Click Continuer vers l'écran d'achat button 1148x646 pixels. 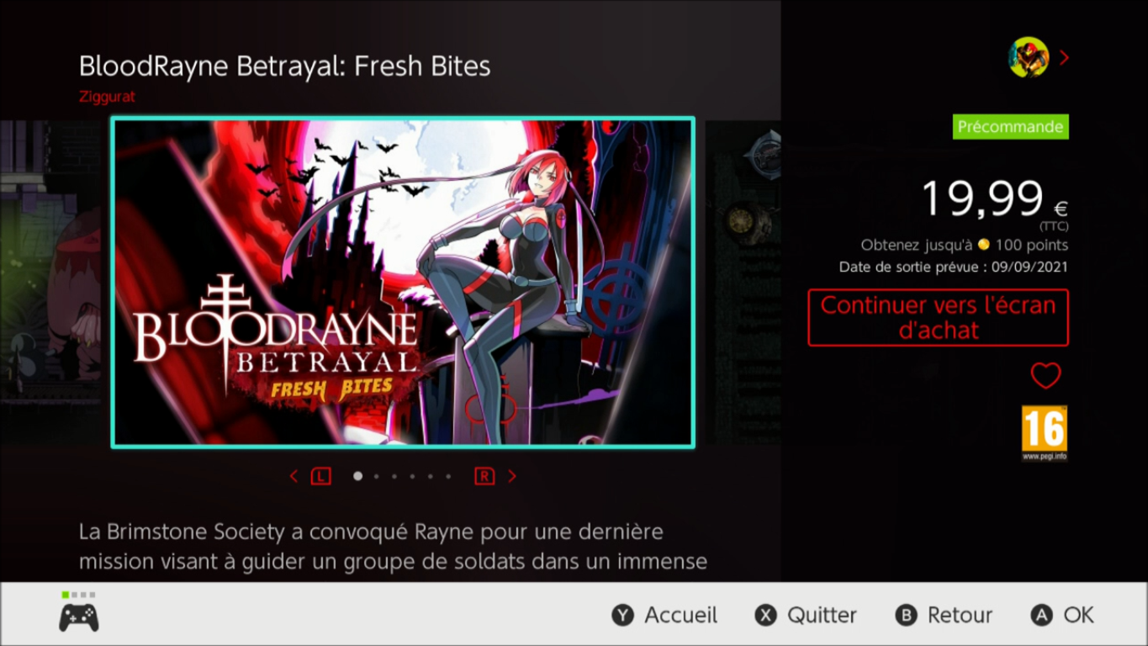[938, 317]
